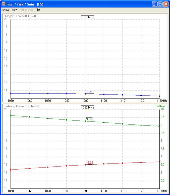Screen dimensions: 170x195
Task: Open the Plot menu
Action: coord(38,10)
